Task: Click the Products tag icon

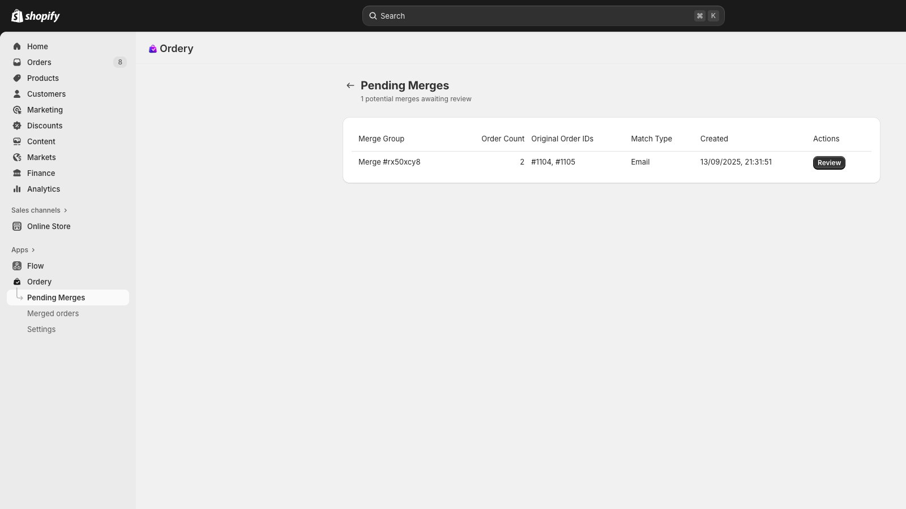Action: pyautogui.click(x=17, y=78)
